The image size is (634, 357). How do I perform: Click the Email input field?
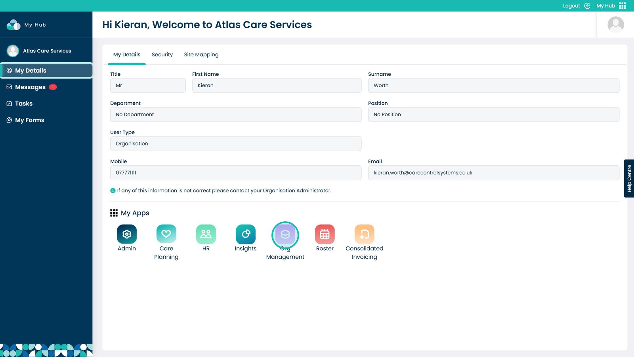493,173
